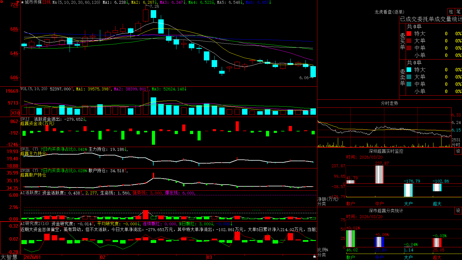Click the 2026/01 date marker on timeline
The height and width of the screenshot is (260, 462).
[x=33, y=257]
